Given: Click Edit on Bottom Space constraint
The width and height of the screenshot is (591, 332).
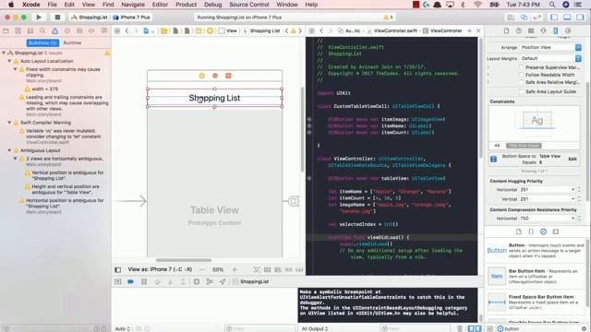Looking at the screenshot, I should click(573, 159).
